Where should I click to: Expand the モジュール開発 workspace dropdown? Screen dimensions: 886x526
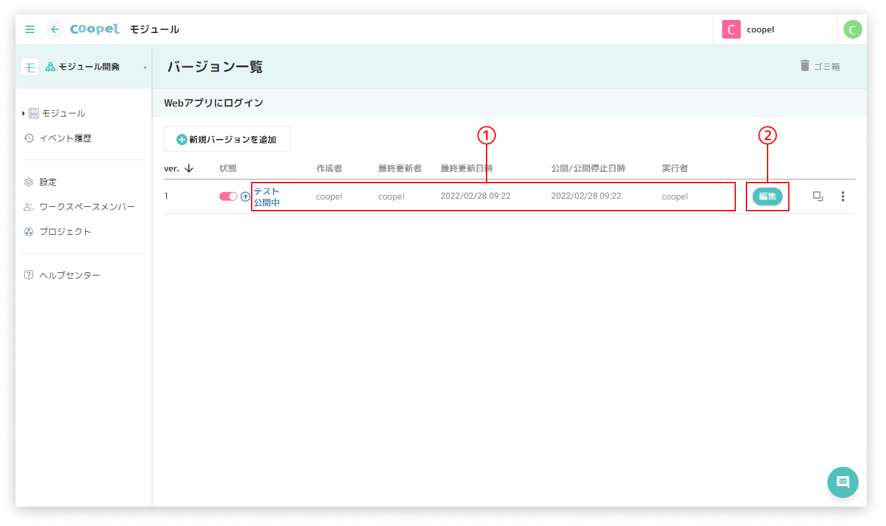pyautogui.click(x=145, y=67)
